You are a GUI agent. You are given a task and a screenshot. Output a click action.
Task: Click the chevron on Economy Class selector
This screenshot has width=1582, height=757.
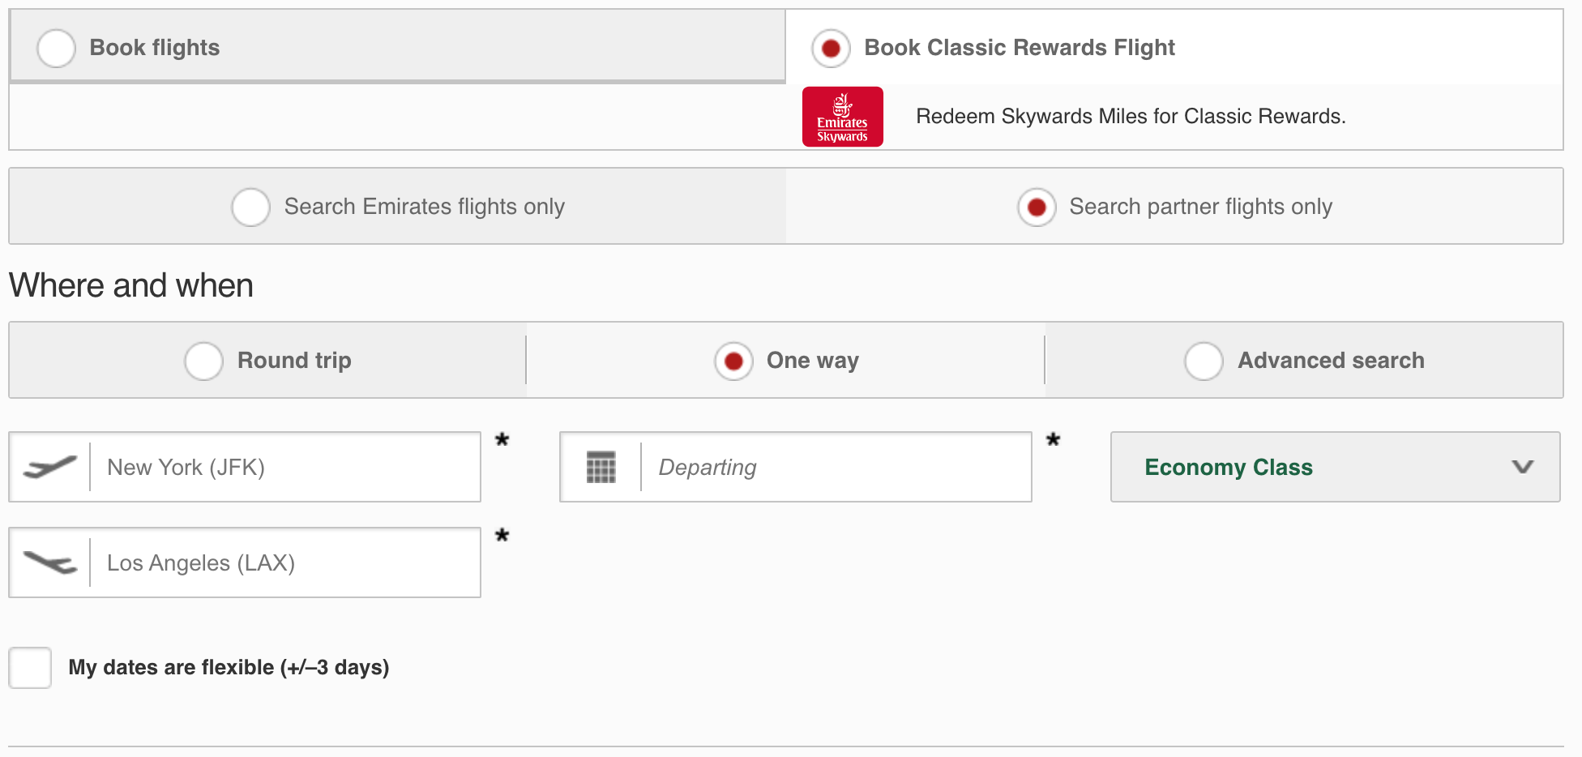pos(1524,467)
